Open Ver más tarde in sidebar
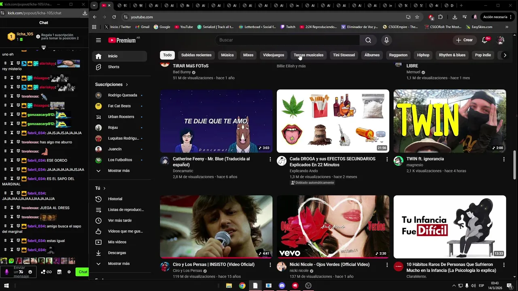The width and height of the screenshot is (518, 291). coord(120,221)
